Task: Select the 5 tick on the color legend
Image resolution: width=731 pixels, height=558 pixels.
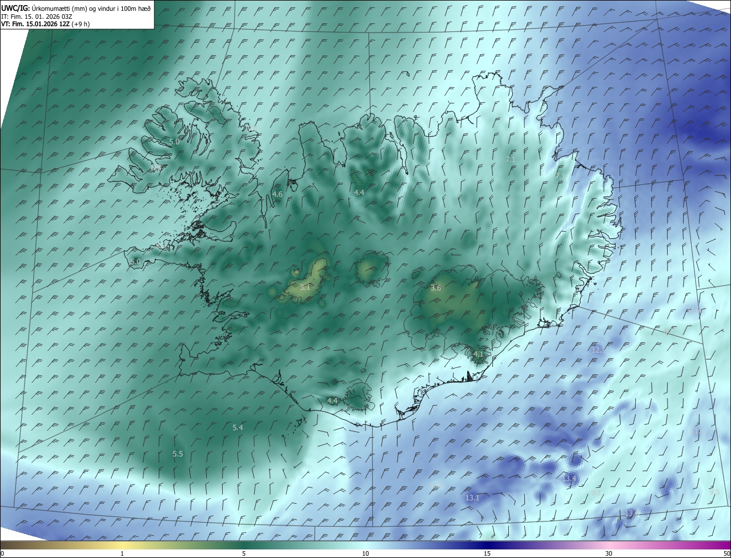Action: (244, 553)
